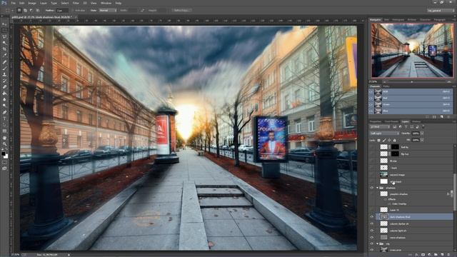Open the Filter menu
The image size is (457, 257).
pos(76,3)
